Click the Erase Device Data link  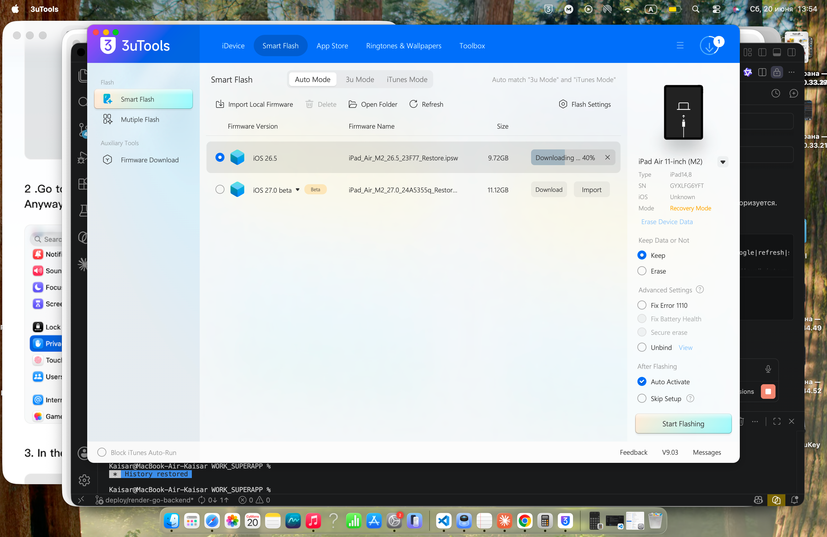[x=667, y=222]
